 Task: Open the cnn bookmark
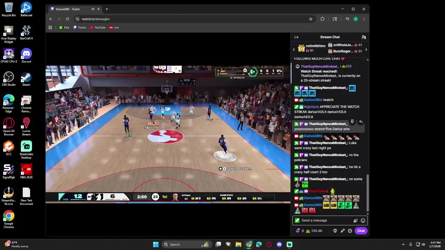[114, 27]
